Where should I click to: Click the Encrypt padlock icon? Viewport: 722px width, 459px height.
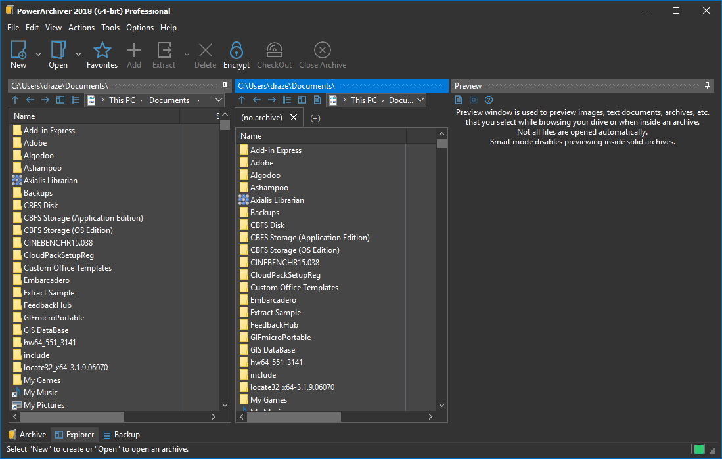pyautogui.click(x=236, y=50)
